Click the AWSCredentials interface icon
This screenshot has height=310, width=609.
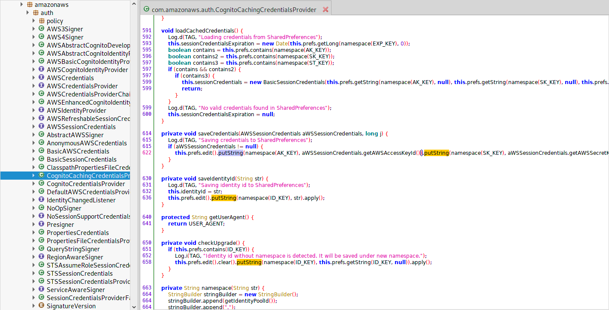point(42,78)
